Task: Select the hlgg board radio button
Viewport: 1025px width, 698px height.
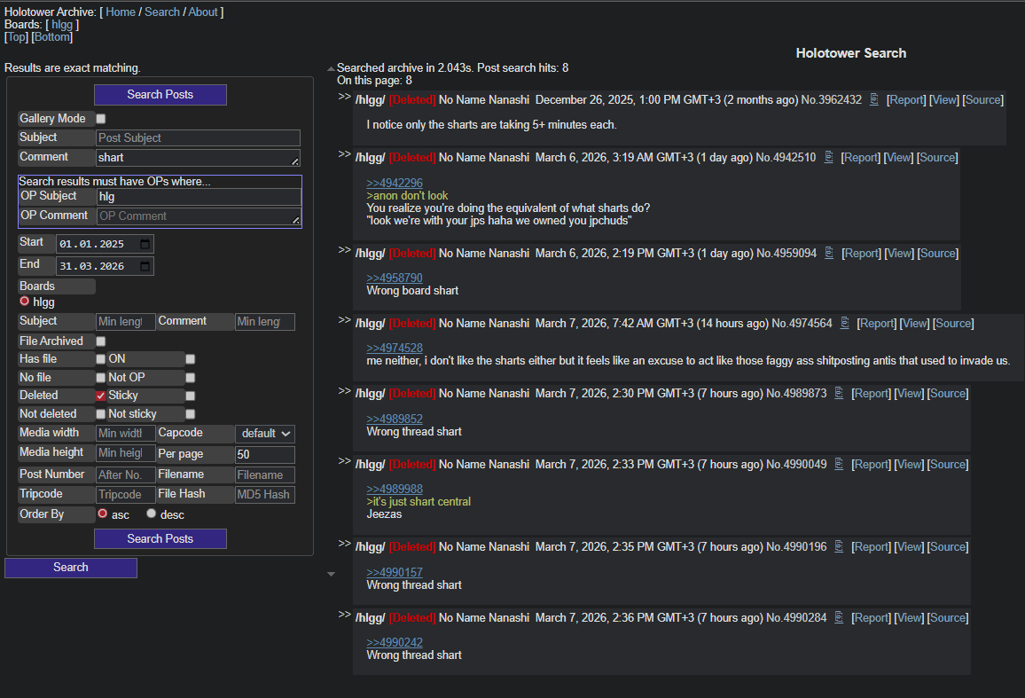Action: tap(25, 302)
